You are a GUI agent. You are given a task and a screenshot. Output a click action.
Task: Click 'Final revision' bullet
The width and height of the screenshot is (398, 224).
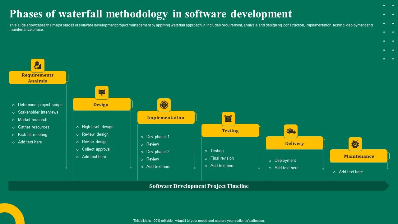(222, 158)
